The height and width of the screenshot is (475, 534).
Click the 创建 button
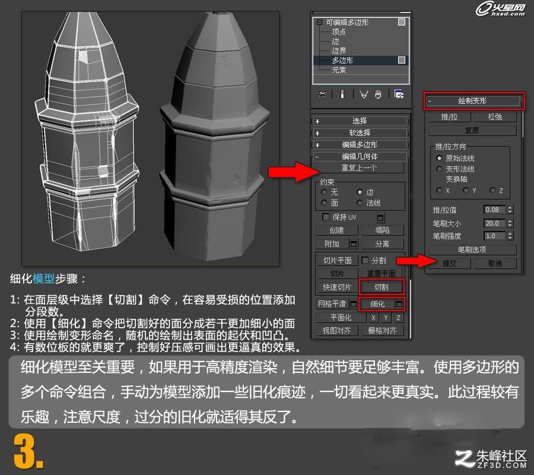[x=337, y=230]
